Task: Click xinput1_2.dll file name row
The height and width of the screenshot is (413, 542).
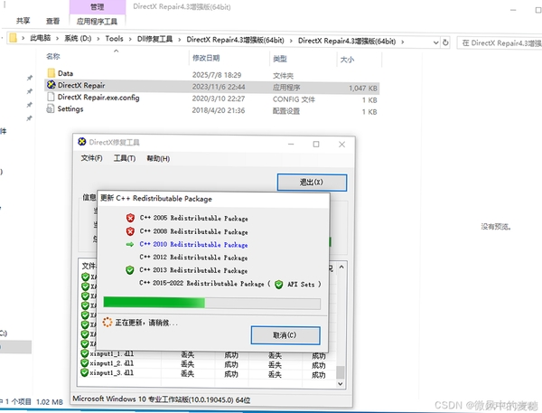Action: coord(111,363)
